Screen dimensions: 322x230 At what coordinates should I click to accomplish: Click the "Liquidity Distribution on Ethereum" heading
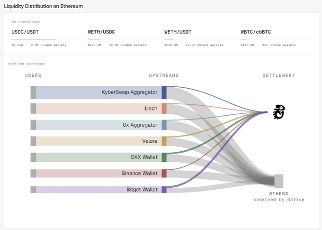[x=44, y=6]
